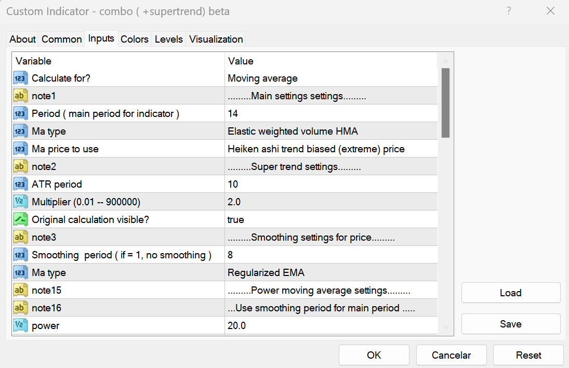Change the Heiken ashi trend biased price option
Image resolution: width=569 pixels, height=368 pixels.
(x=316, y=149)
